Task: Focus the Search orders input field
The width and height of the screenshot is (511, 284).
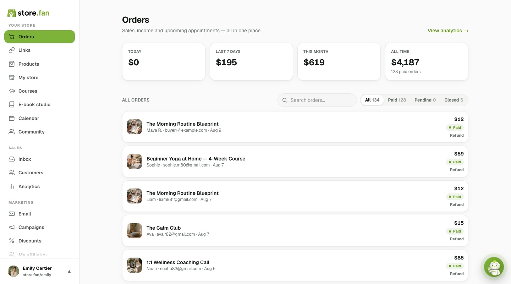Action: [317, 100]
